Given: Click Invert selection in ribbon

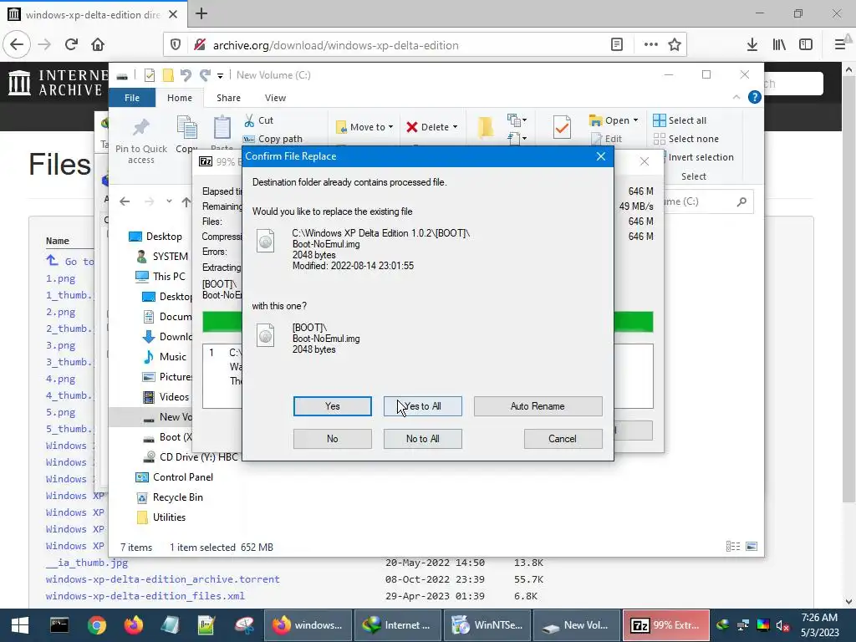Looking at the screenshot, I should [701, 157].
